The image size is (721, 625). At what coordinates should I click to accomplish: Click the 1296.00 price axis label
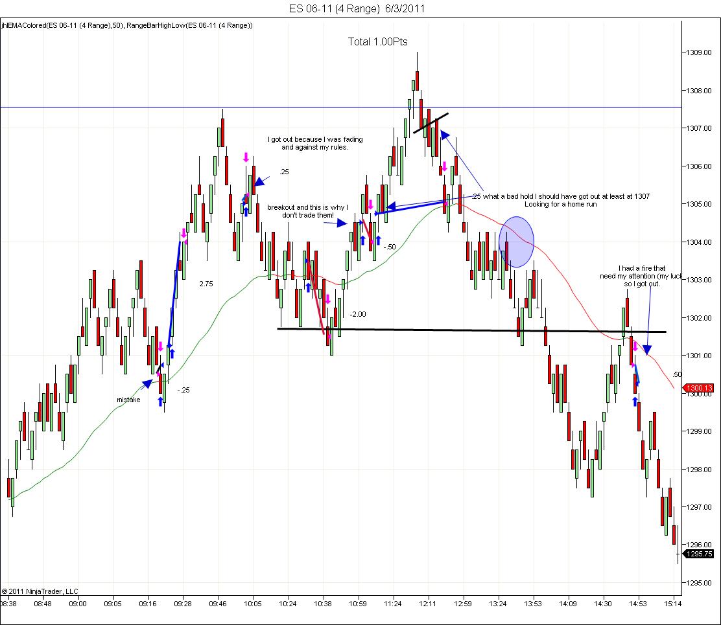698,545
